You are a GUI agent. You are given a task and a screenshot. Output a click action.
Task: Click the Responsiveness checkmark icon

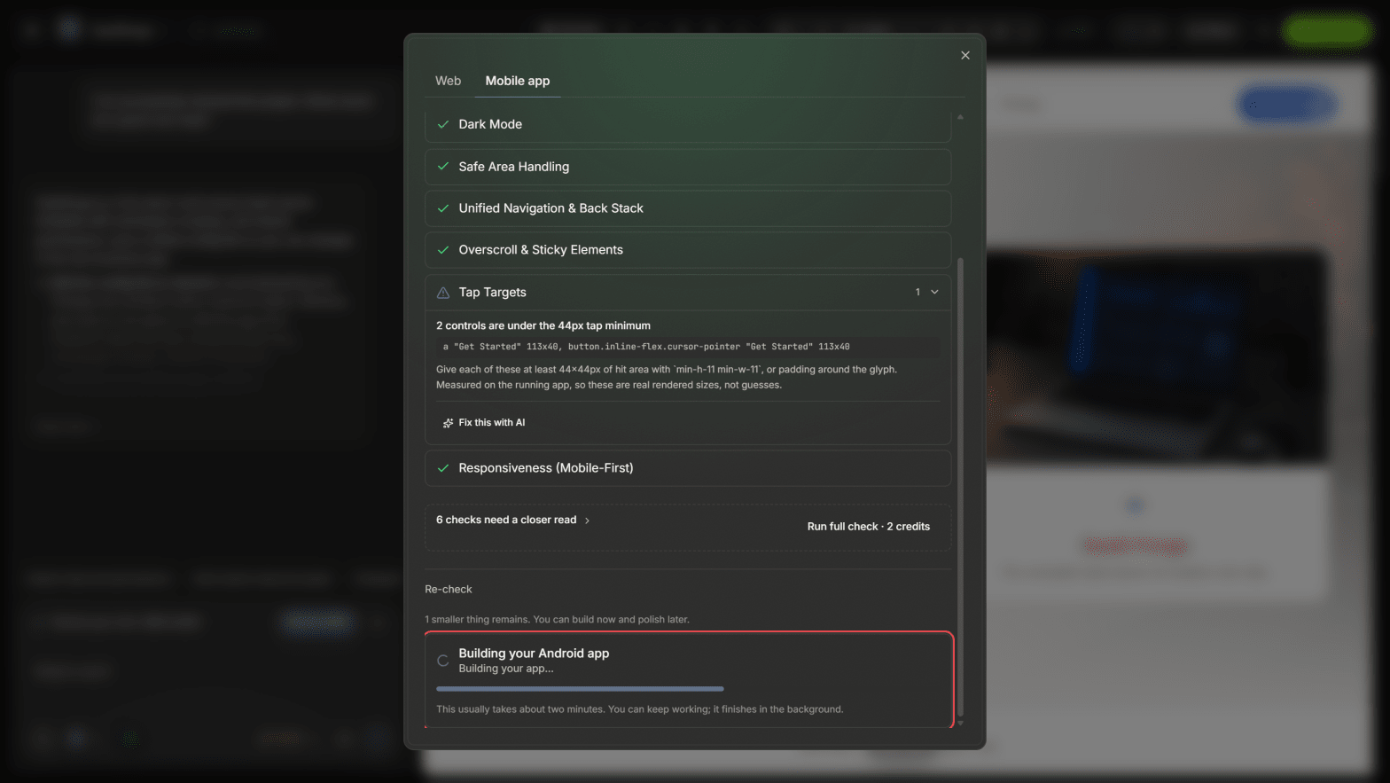coord(443,468)
